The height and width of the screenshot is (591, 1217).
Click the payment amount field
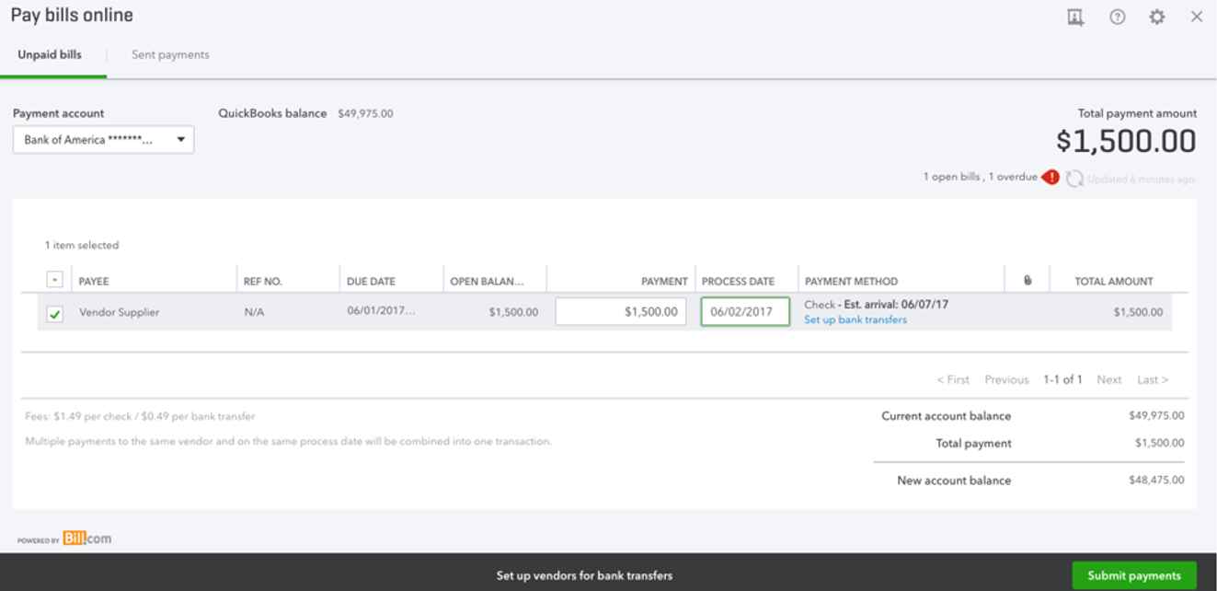click(x=621, y=312)
